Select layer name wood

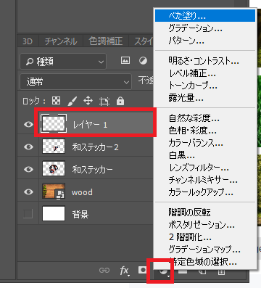pyautogui.click(x=82, y=192)
